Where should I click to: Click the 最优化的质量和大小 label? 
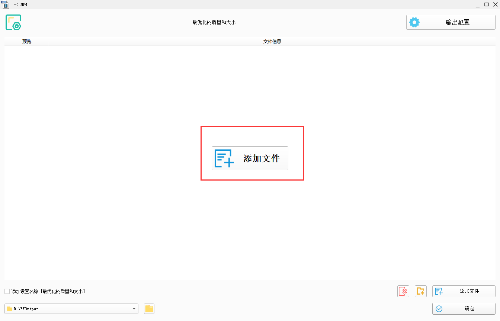214,22
